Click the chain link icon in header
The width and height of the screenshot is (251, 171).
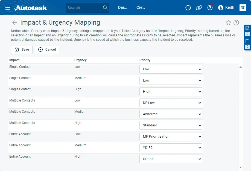199,8
